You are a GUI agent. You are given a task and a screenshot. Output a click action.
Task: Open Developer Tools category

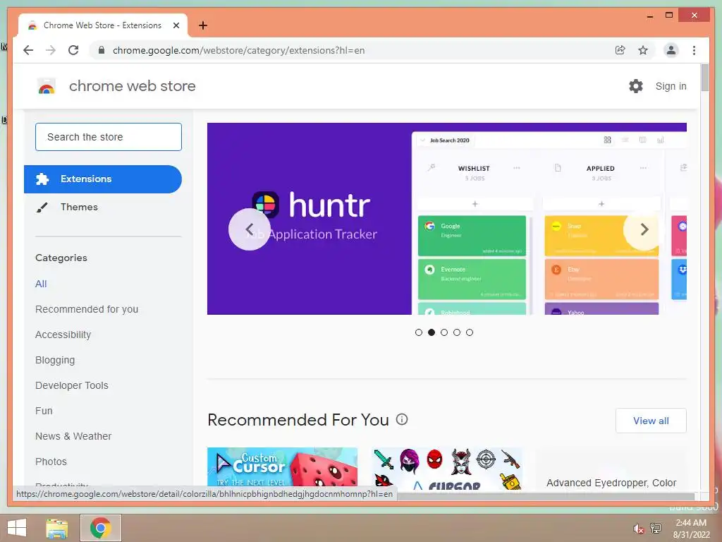[x=72, y=385]
